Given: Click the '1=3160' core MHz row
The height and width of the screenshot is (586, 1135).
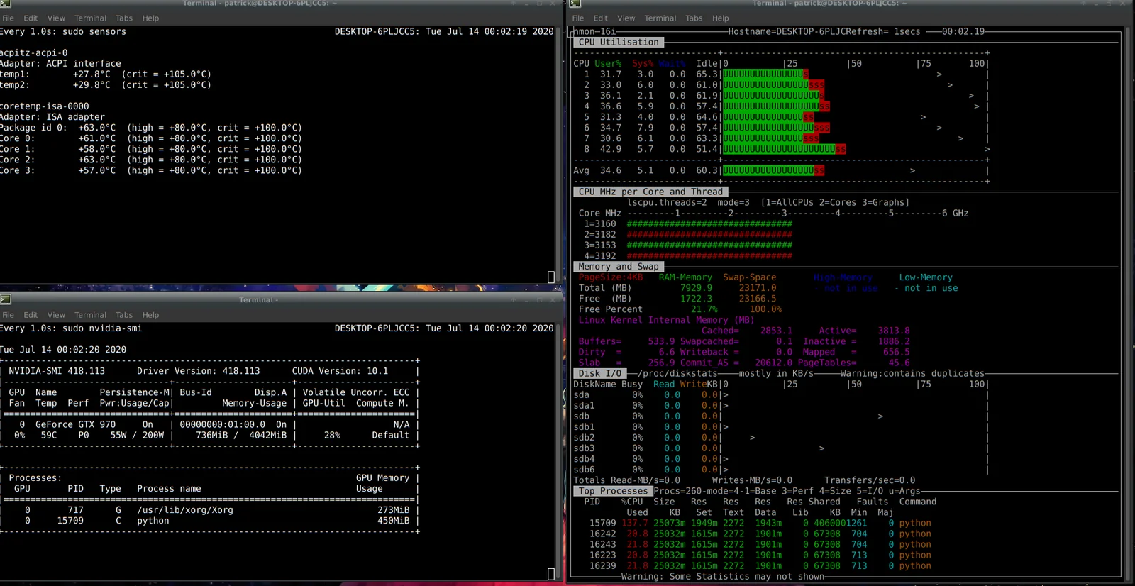Looking at the screenshot, I should 687,224.
